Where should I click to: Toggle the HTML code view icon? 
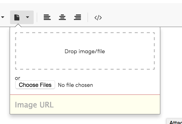pos(98,18)
